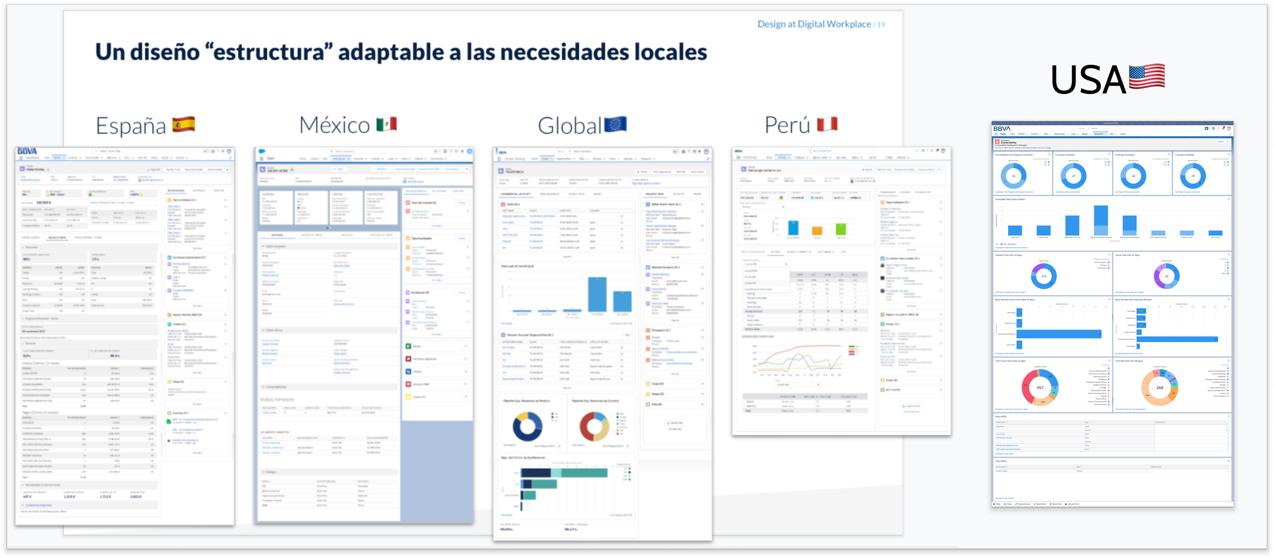Sort Visits table by Banker Name header
Image resolution: width=1274 pixels, height=558 pixels.
click(1001, 422)
